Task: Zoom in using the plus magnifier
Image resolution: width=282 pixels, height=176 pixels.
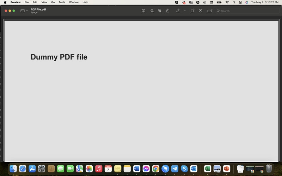Action: click(160, 11)
